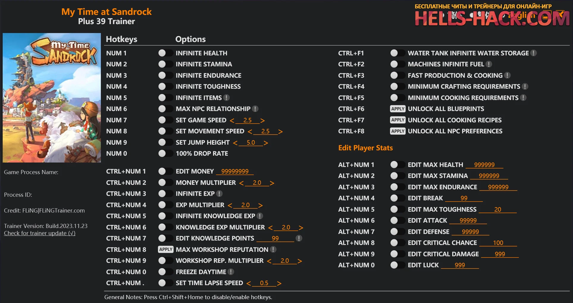Click the Edit Luck value field
573x303 pixels.
click(460, 265)
